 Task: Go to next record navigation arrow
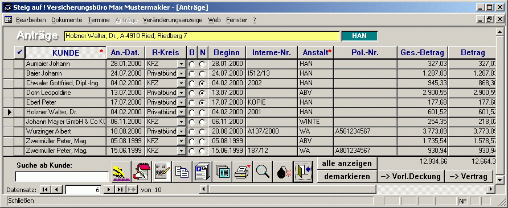coord(109,190)
